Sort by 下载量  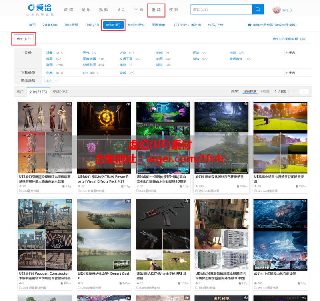(x=265, y=92)
